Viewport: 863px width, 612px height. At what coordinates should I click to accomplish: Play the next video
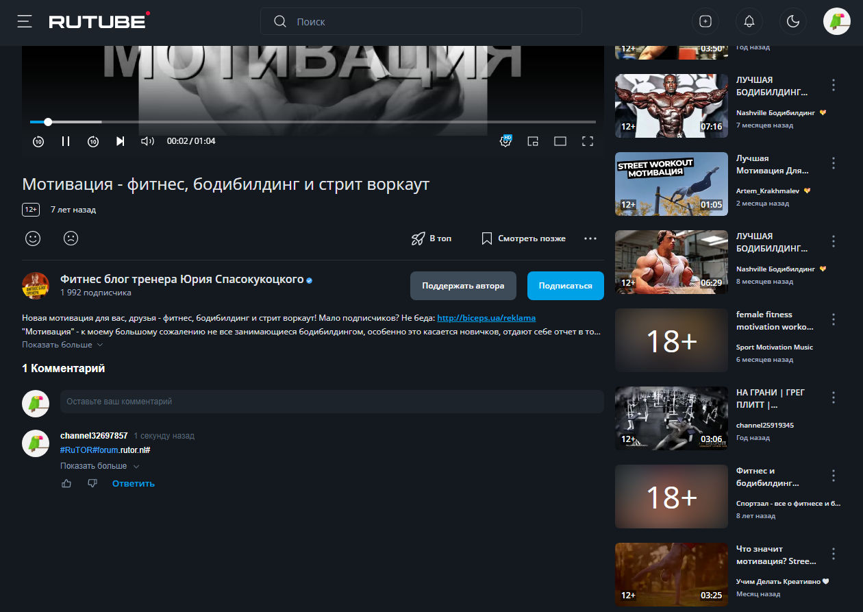pyautogui.click(x=121, y=141)
